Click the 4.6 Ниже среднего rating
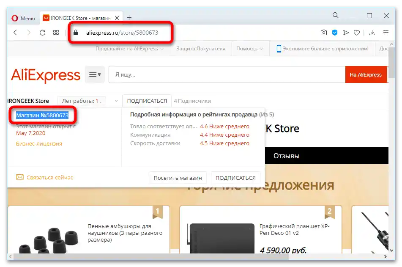 pyautogui.click(x=224, y=127)
